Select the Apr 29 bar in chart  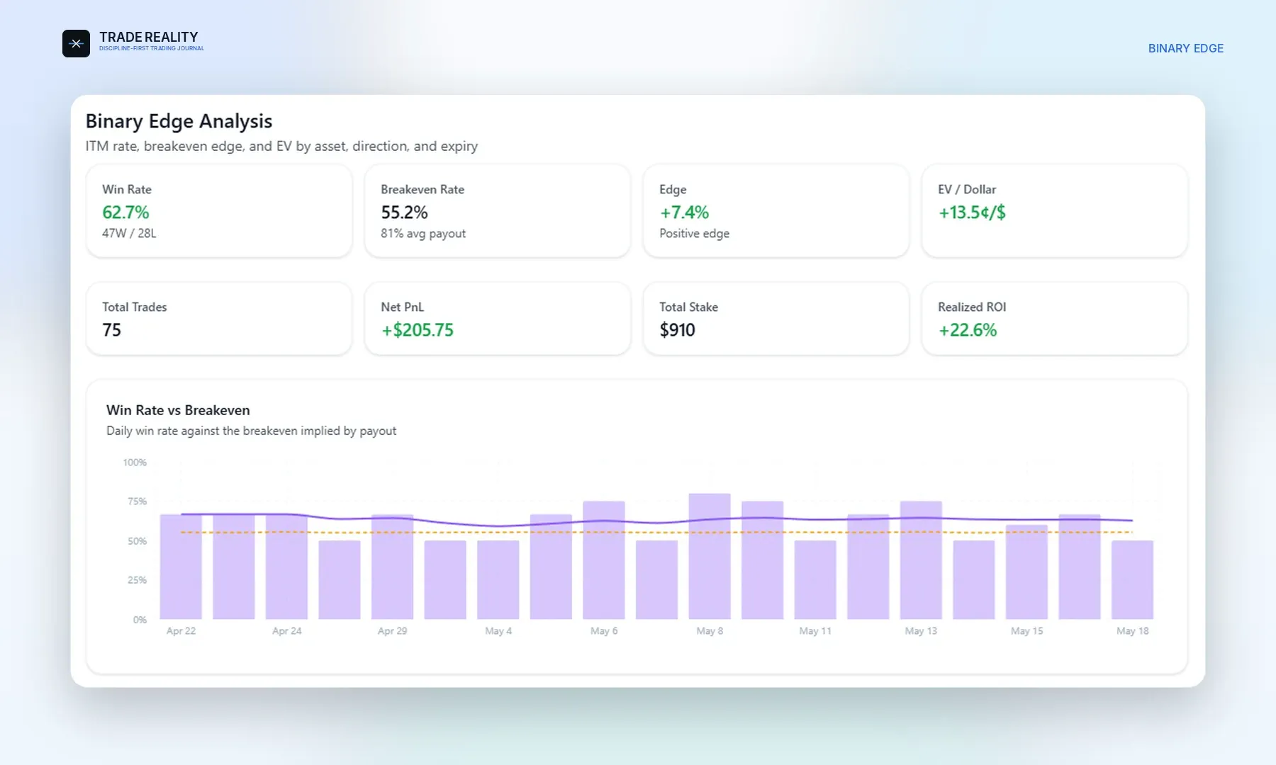tap(392, 567)
